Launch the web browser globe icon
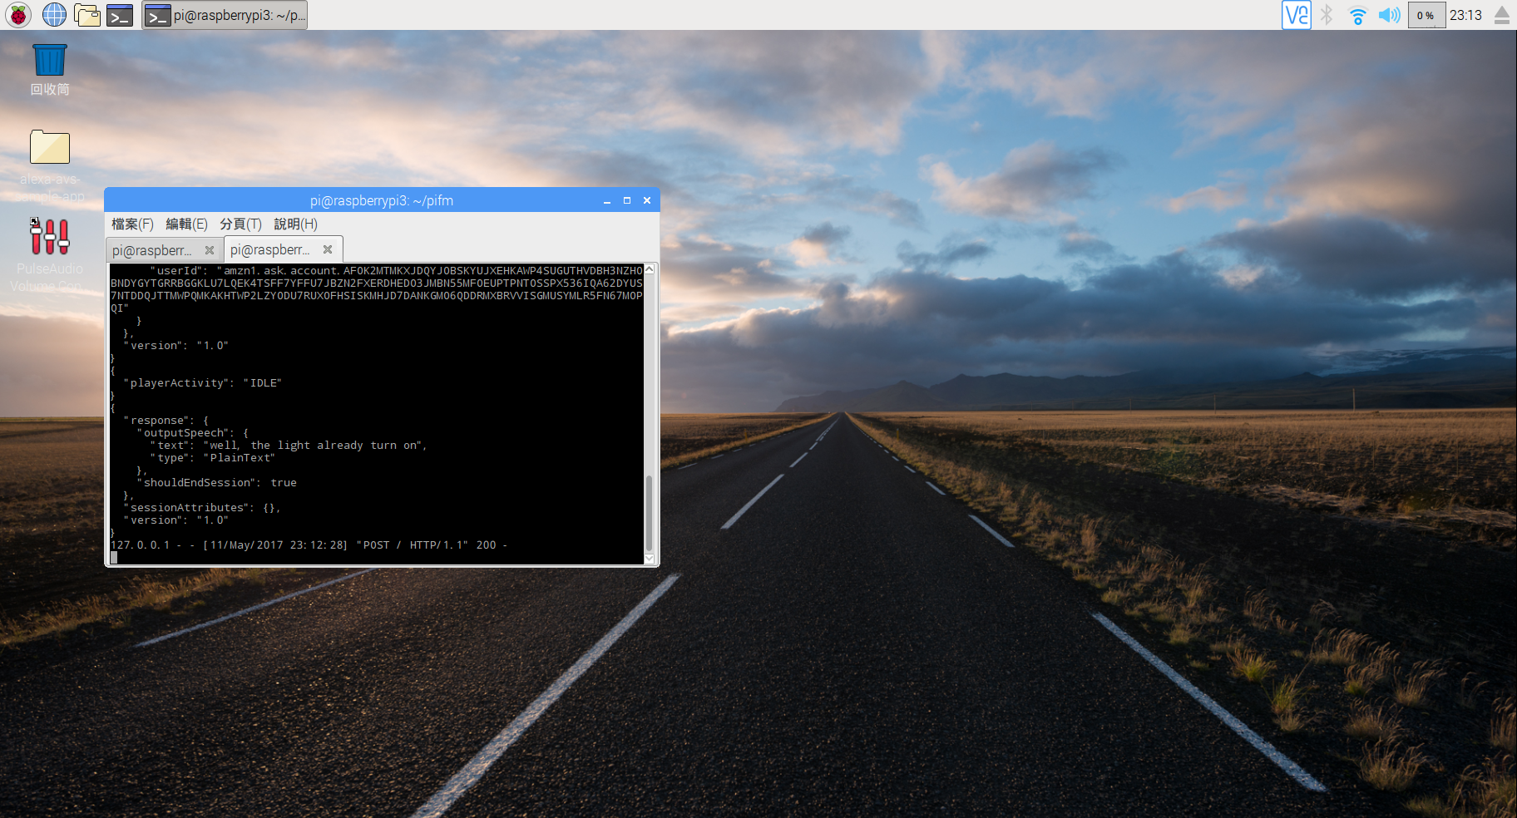This screenshot has height=818, width=1517. [x=54, y=14]
